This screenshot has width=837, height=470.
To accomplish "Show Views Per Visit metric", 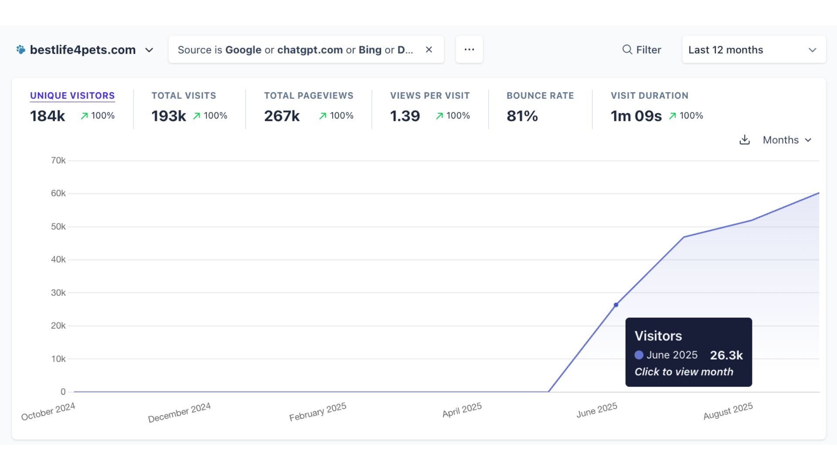I will pos(430,96).
